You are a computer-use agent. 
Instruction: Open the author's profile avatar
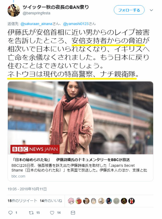click(14, 10)
